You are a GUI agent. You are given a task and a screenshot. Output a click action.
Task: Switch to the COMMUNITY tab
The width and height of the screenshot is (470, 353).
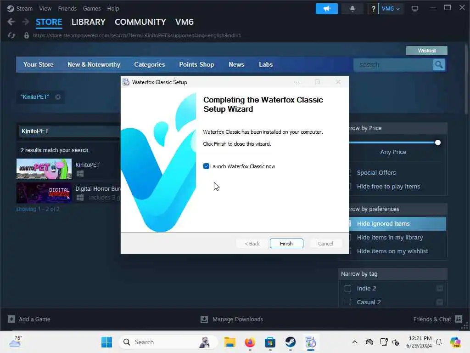click(x=140, y=22)
